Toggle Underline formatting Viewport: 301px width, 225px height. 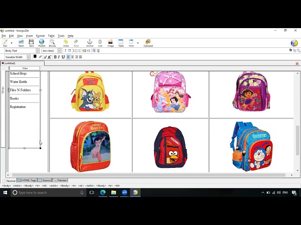(x=63, y=57)
